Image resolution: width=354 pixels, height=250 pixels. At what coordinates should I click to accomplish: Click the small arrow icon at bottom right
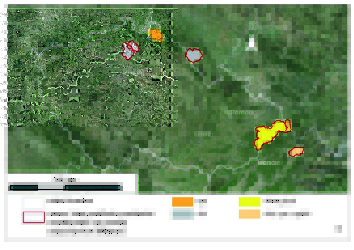338,228
